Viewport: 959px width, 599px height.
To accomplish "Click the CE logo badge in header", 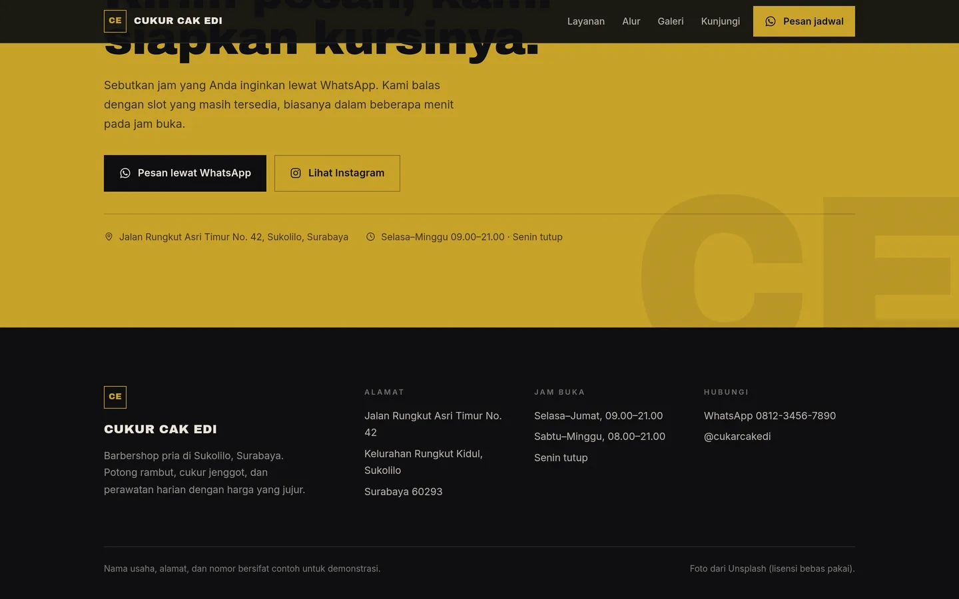I will click(115, 21).
